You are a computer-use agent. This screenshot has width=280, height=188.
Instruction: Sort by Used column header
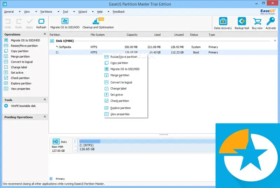point(150,35)
